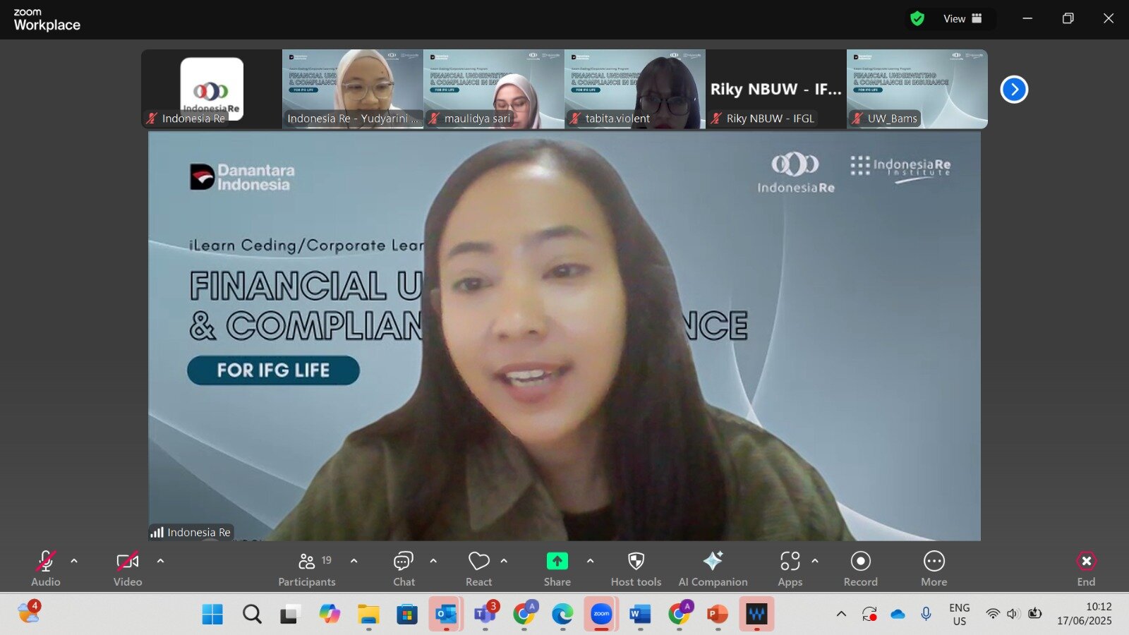Viewport: 1129px width, 635px height.
Task: Click the battery tray icon
Action: tap(1035, 614)
